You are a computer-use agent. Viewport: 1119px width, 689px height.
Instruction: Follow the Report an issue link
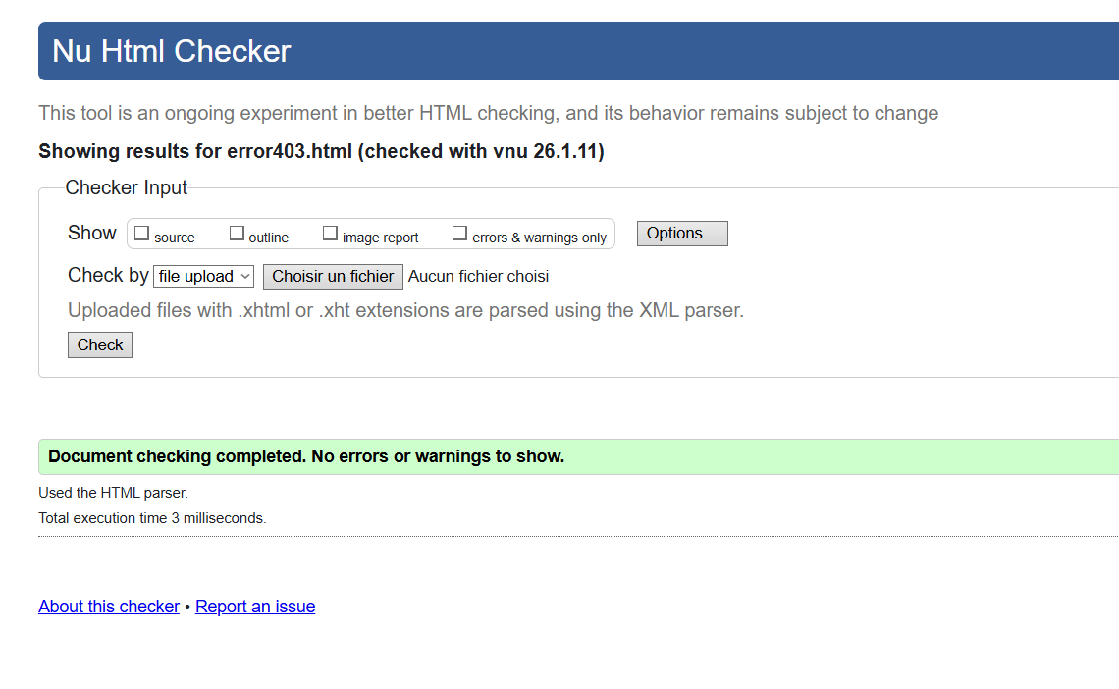[x=255, y=607]
